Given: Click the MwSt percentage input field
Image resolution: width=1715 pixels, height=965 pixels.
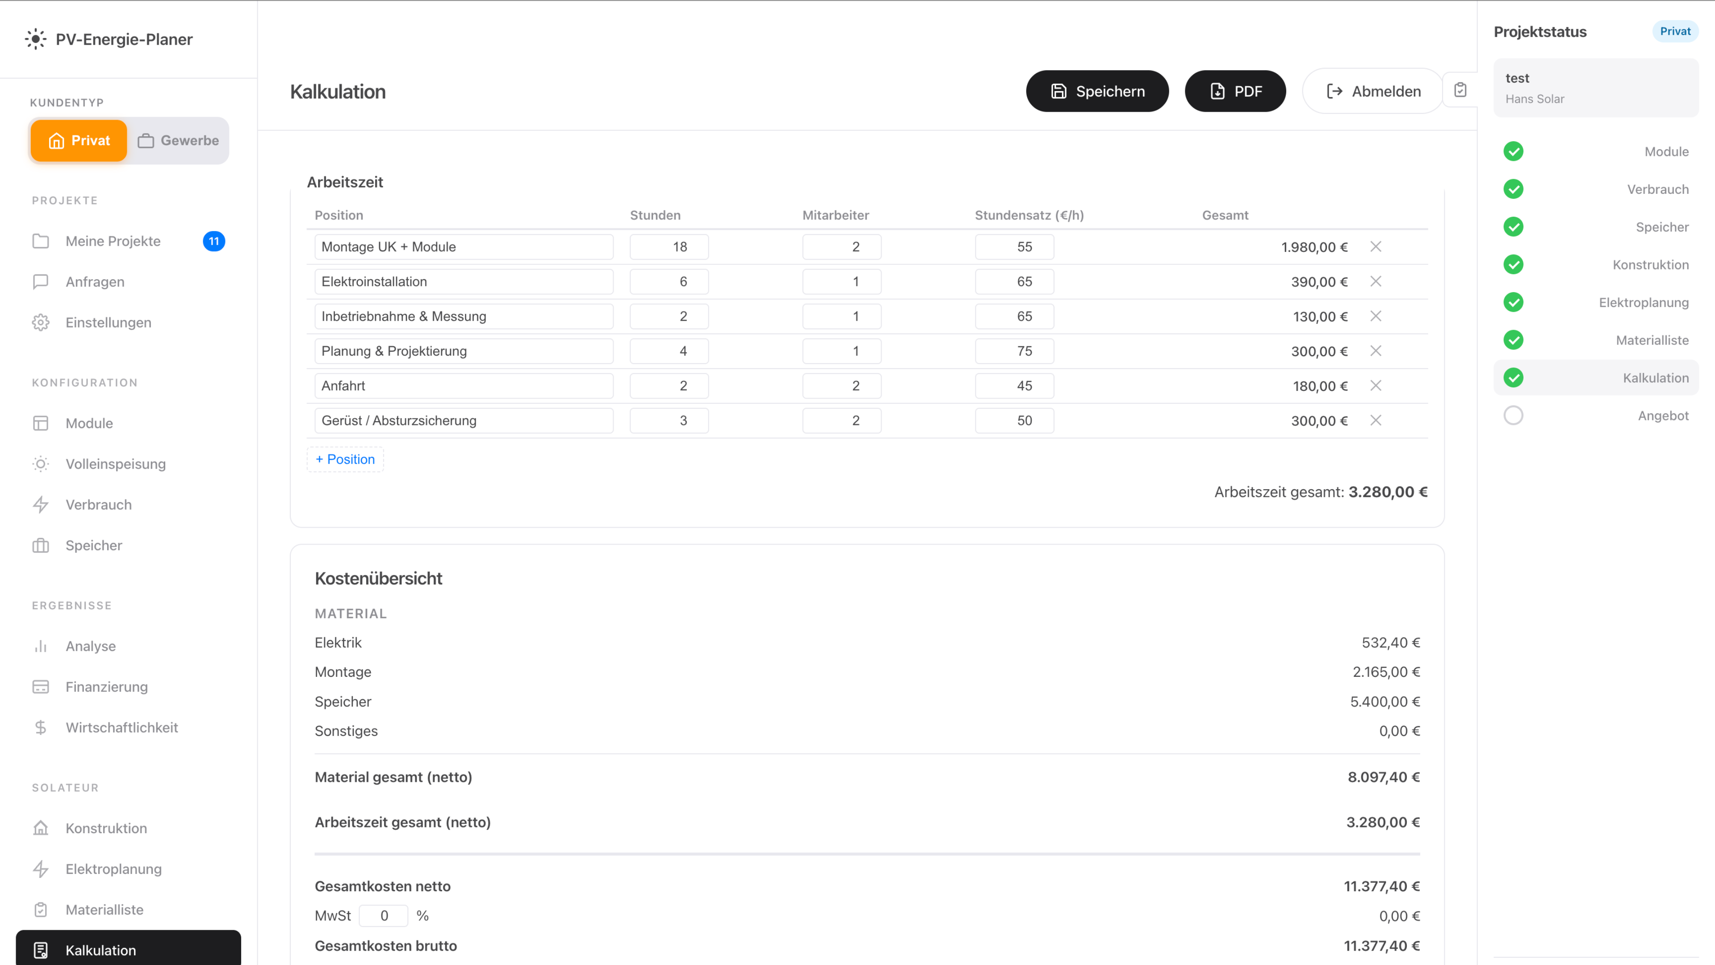Looking at the screenshot, I should click(x=384, y=916).
